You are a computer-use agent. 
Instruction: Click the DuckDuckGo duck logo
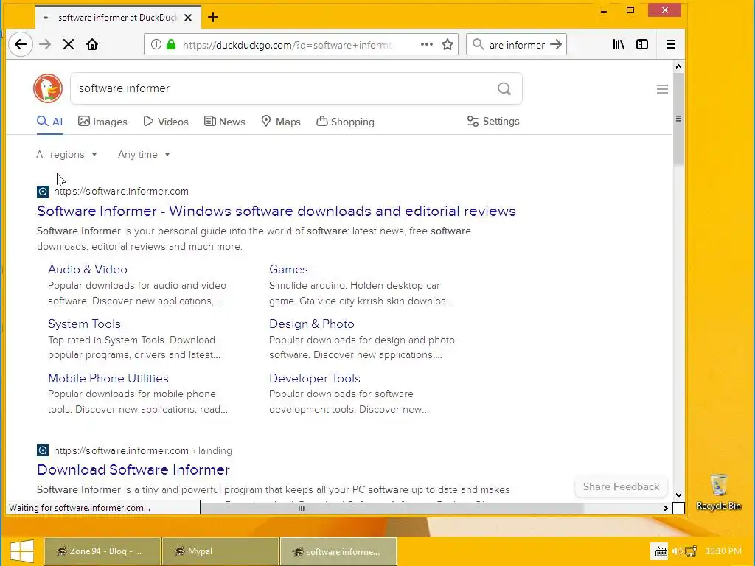[48, 88]
